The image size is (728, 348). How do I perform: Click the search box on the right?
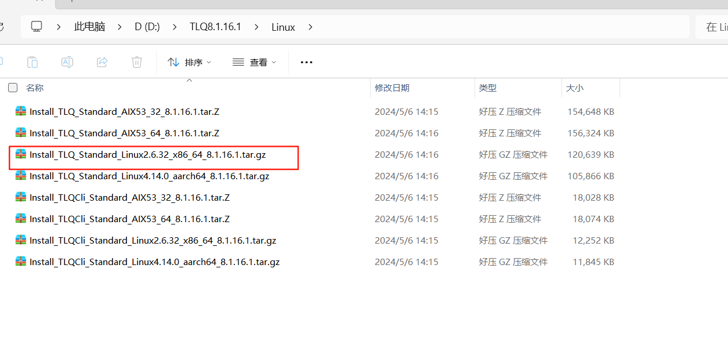pyautogui.click(x=712, y=27)
